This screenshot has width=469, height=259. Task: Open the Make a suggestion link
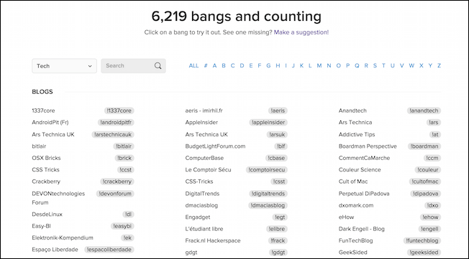coord(301,32)
